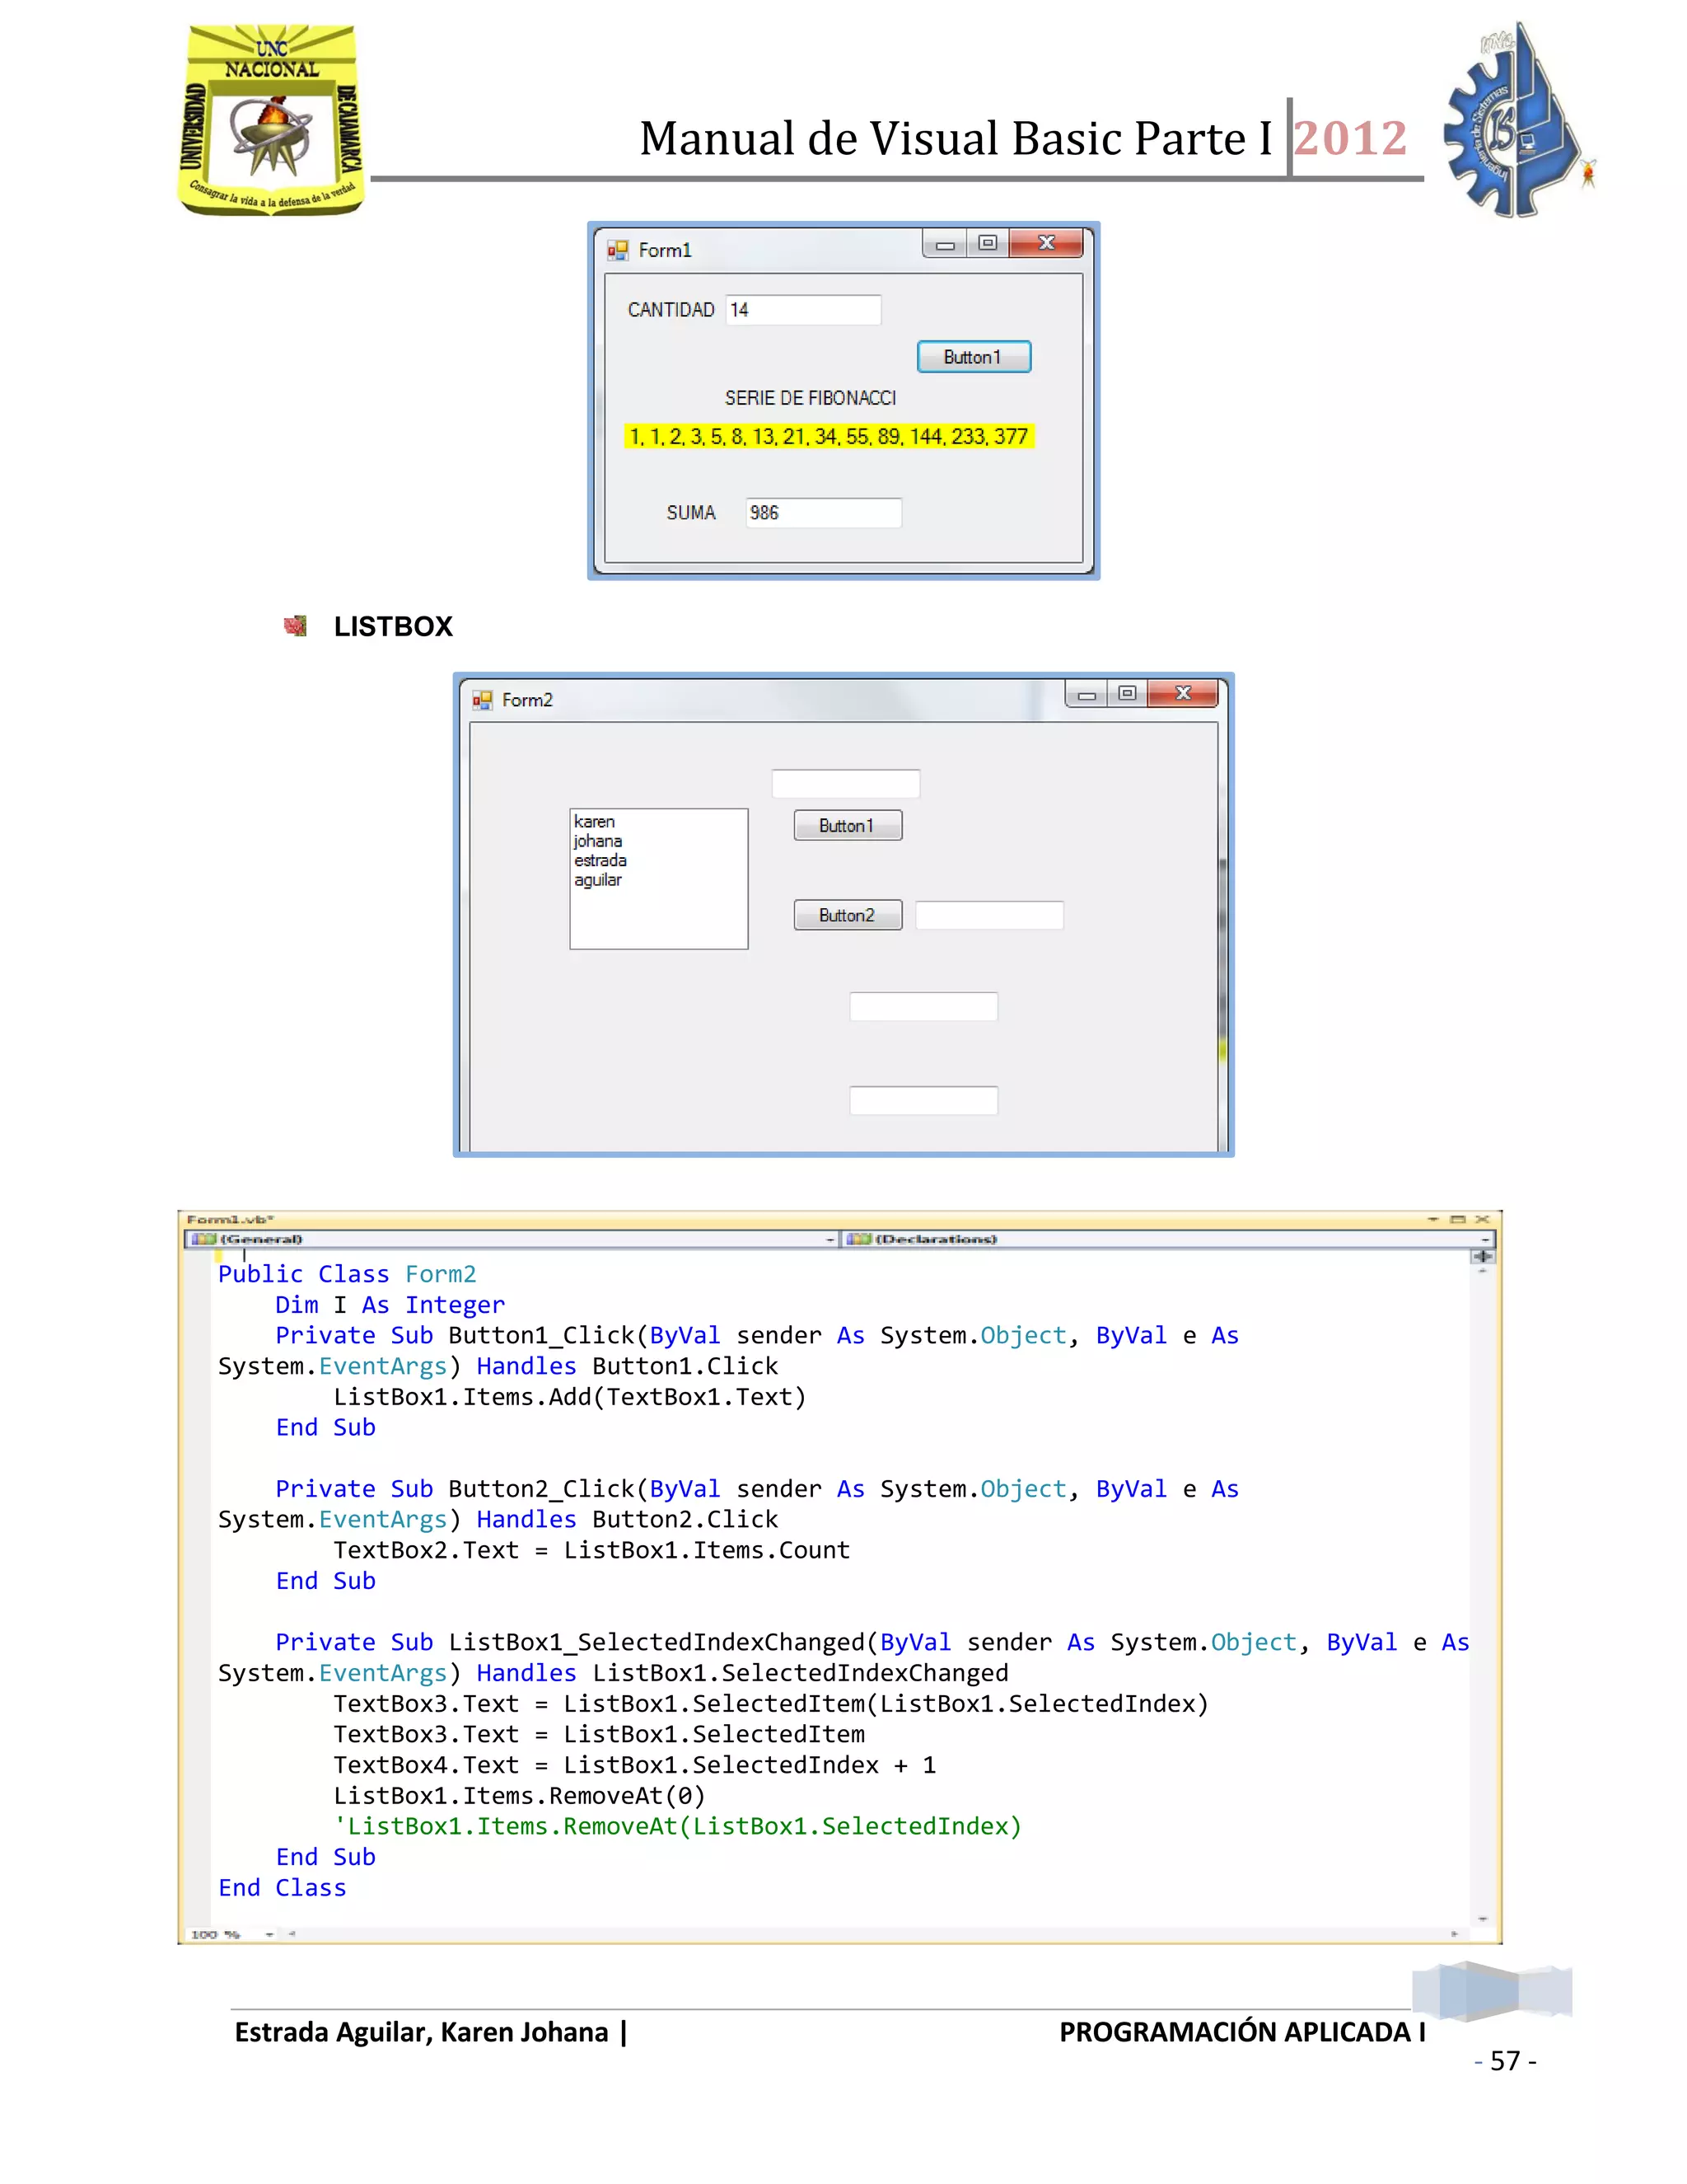This screenshot has width=1687, height=2184.
Task: Click the footer author 'Estrada Aguilar, Karen Johana'
Action: pos(421,2033)
